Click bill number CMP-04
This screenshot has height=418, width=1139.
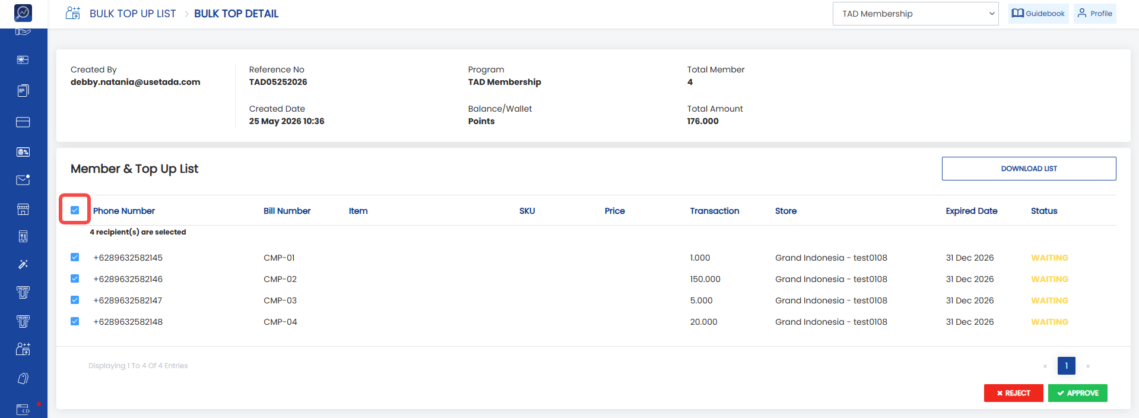[x=280, y=322]
